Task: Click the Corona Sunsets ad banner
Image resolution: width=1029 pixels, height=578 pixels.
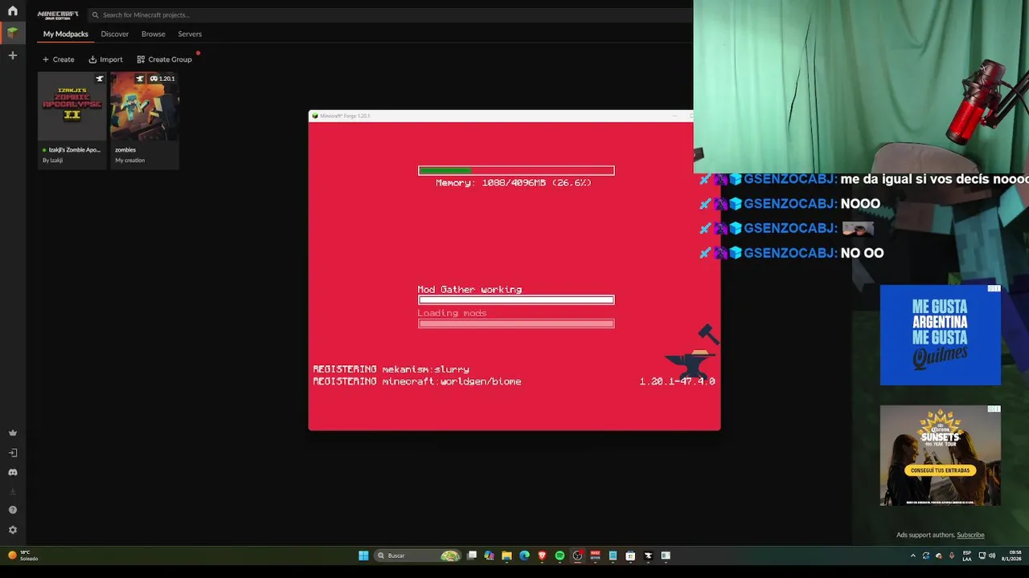Action: tap(941, 455)
